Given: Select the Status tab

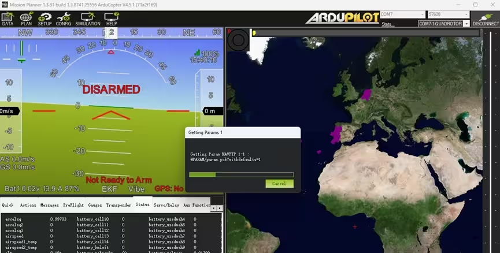Looking at the screenshot, I should pyautogui.click(x=142, y=204).
